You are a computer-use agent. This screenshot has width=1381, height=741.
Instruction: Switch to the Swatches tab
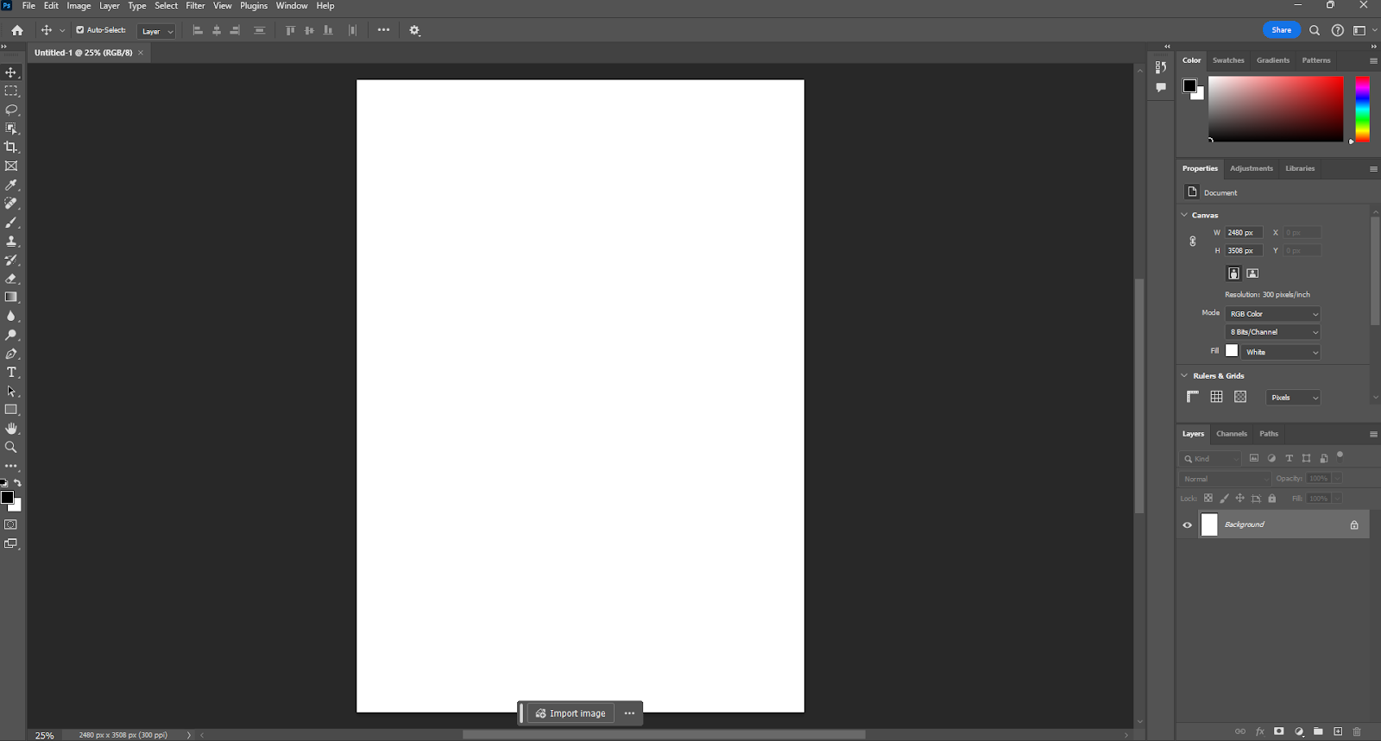[1228, 60]
